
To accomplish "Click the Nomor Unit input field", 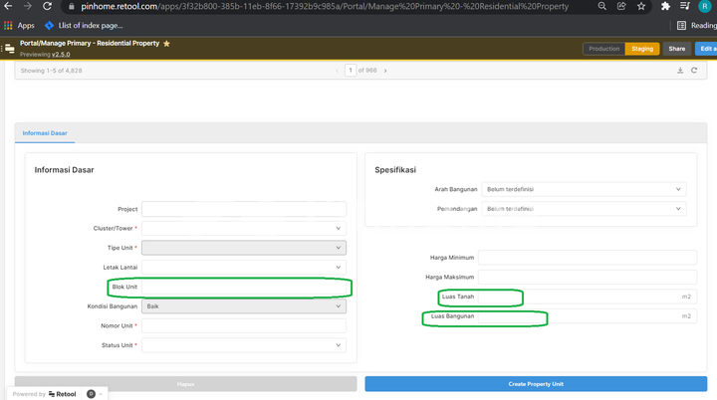I will click(x=244, y=325).
